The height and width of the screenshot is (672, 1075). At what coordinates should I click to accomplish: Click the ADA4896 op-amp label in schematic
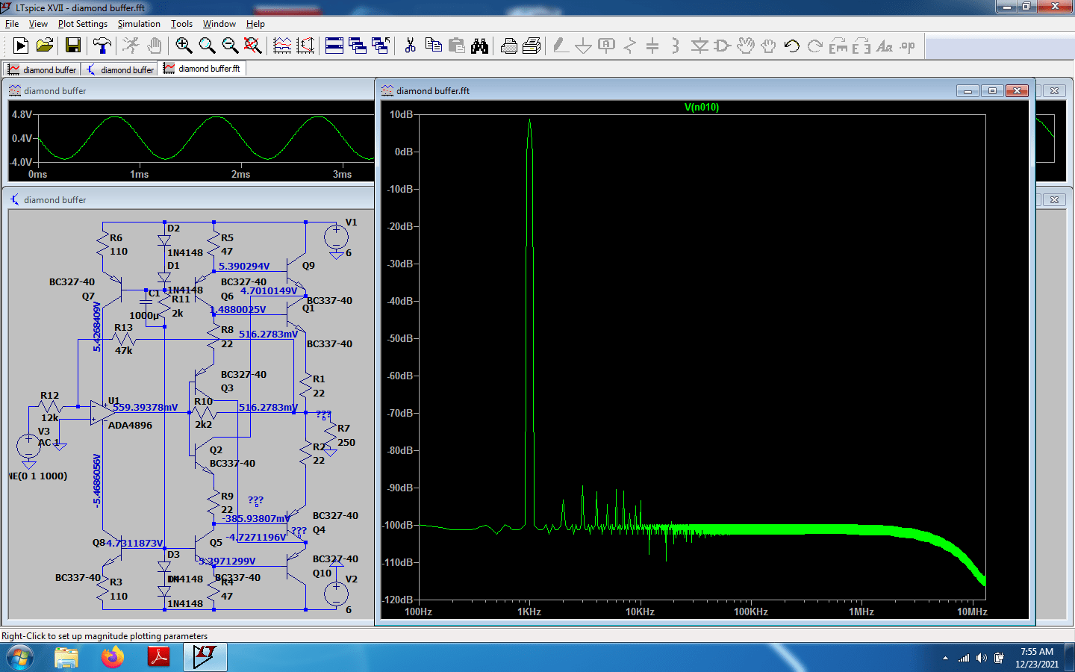point(130,426)
